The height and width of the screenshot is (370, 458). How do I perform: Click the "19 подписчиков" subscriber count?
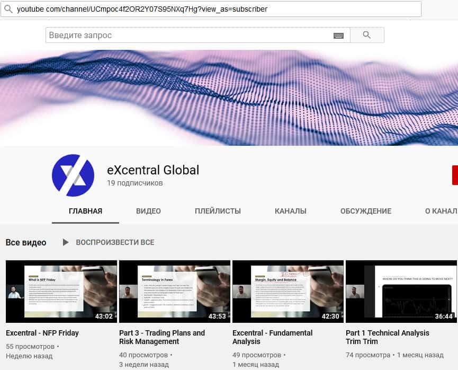click(x=135, y=183)
